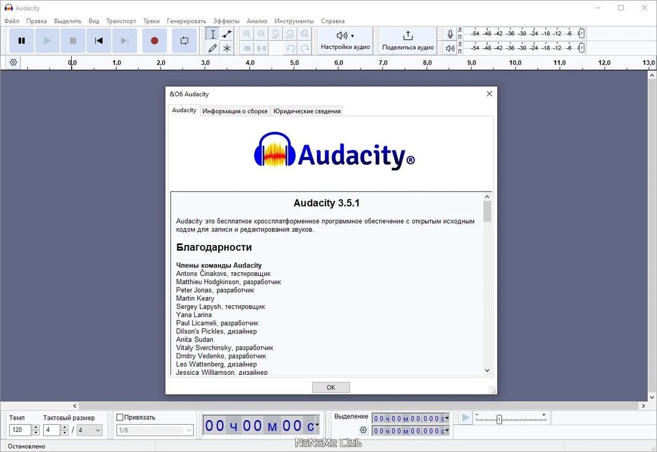657x452 pixels.
Task: Click the Pause transport button
Action: 22,40
